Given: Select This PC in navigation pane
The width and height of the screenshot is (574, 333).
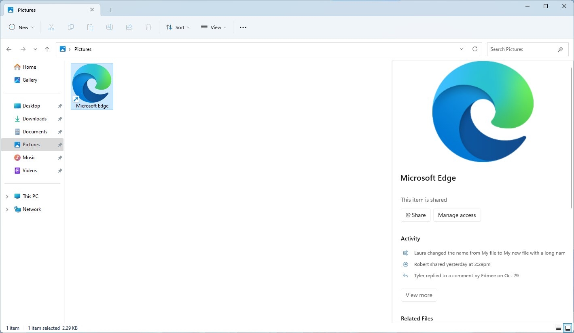Looking at the screenshot, I should [x=26, y=196].
